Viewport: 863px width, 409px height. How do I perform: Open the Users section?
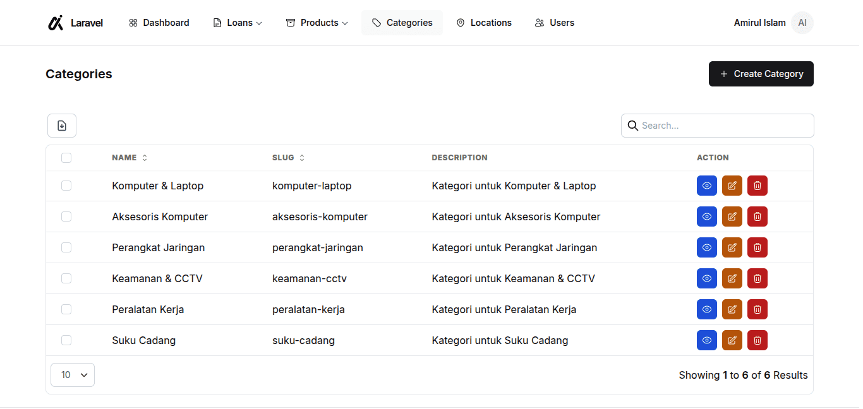554,23
